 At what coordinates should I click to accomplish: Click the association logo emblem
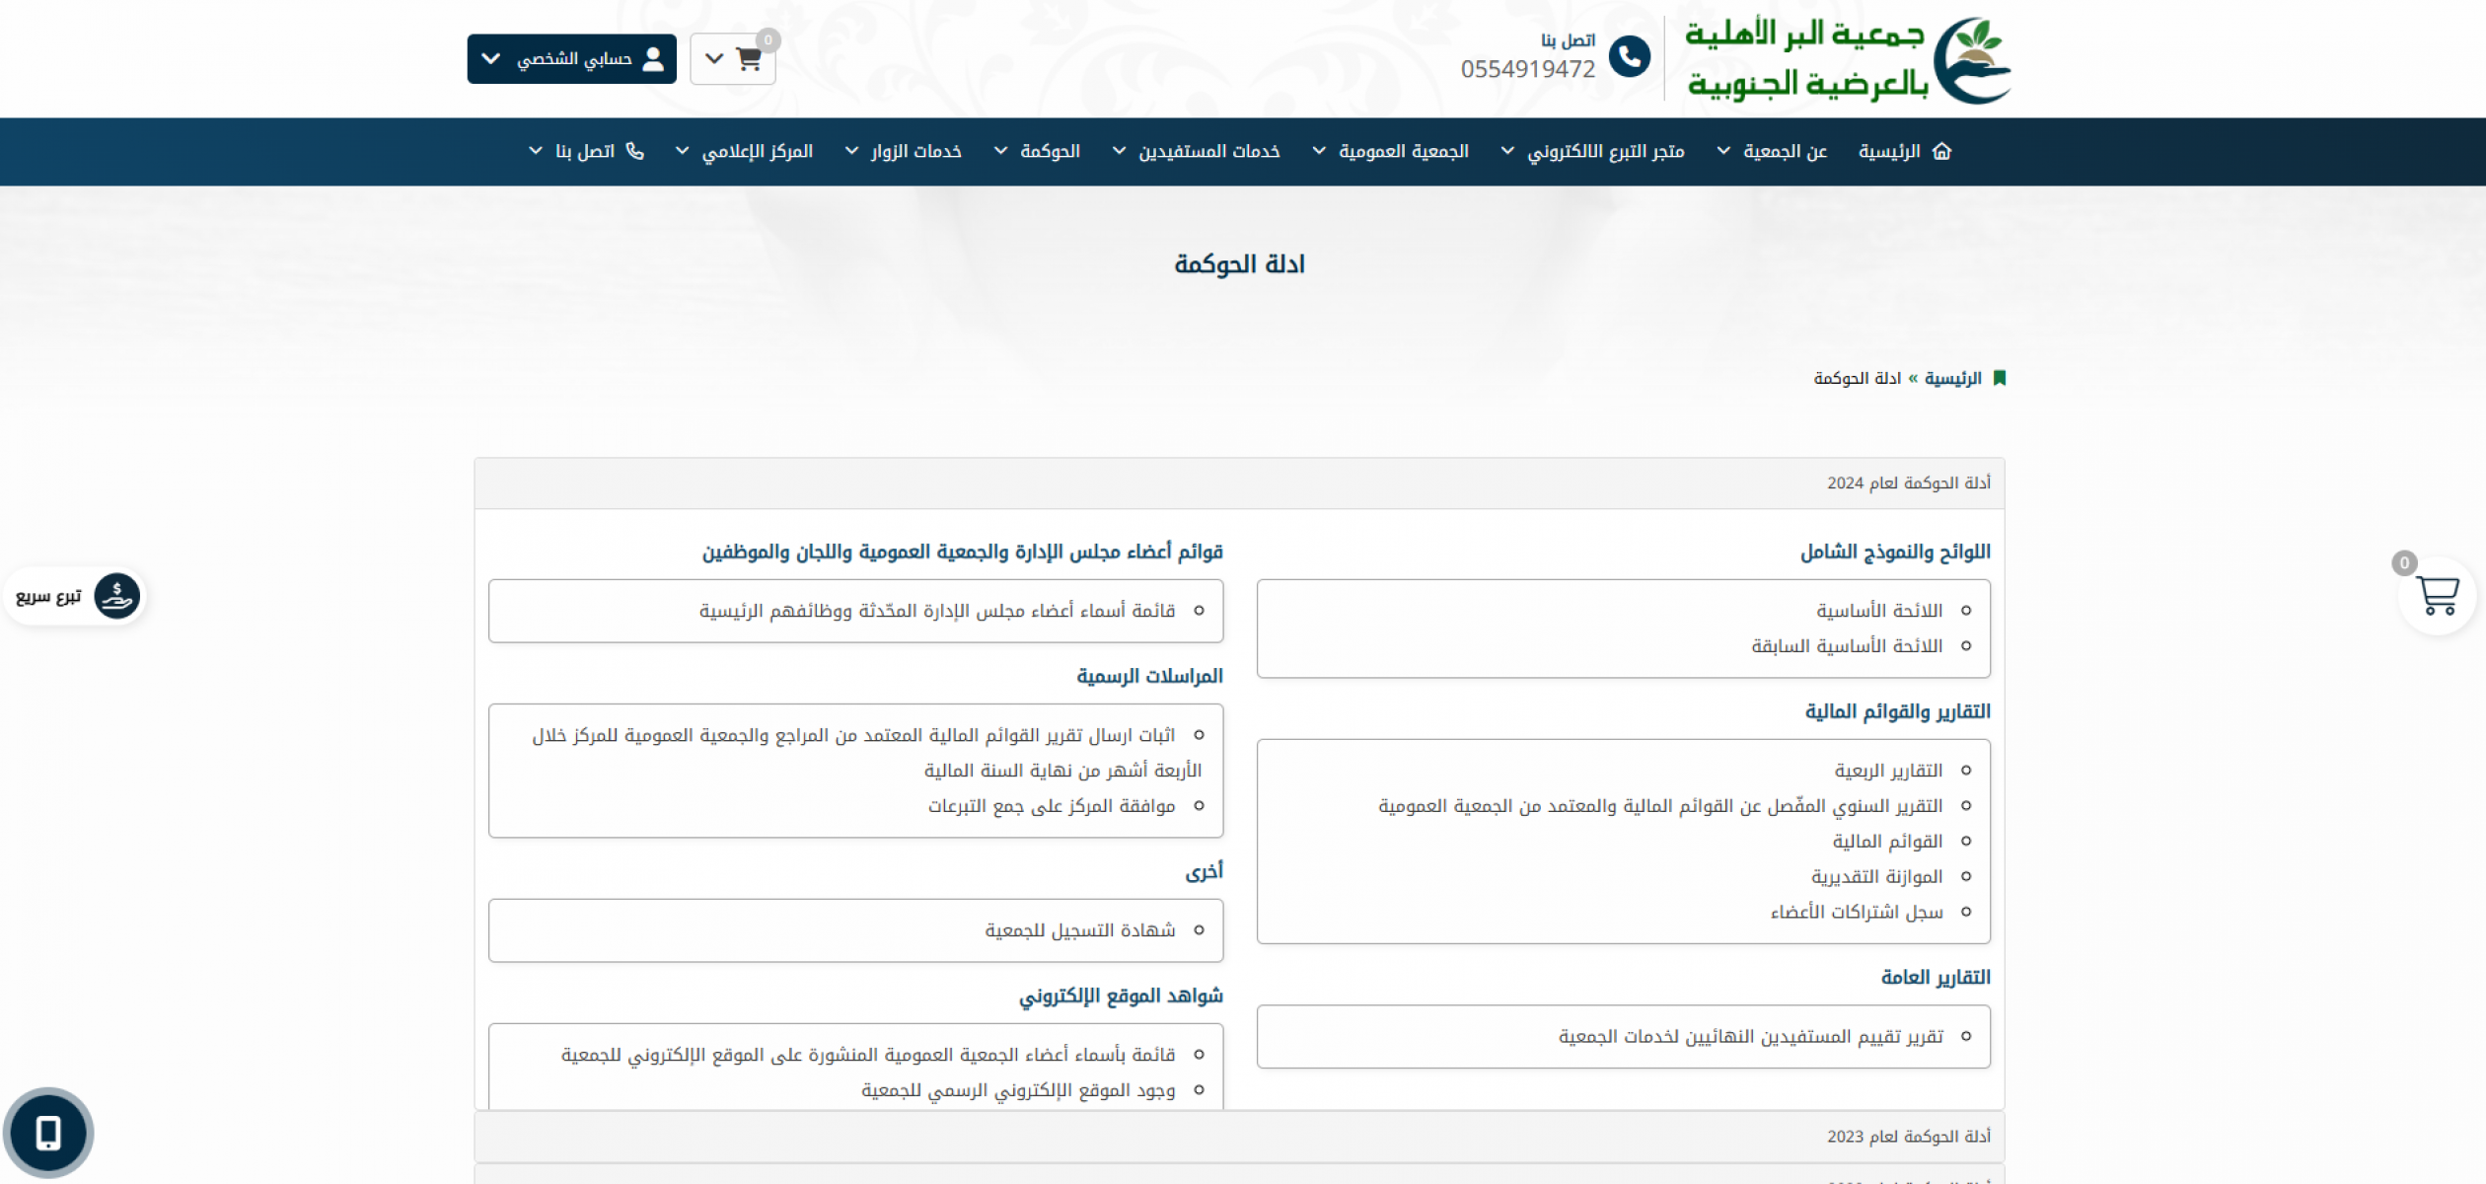coord(1972,60)
